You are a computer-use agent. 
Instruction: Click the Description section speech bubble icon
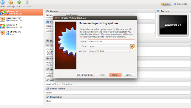(x=47, y=97)
